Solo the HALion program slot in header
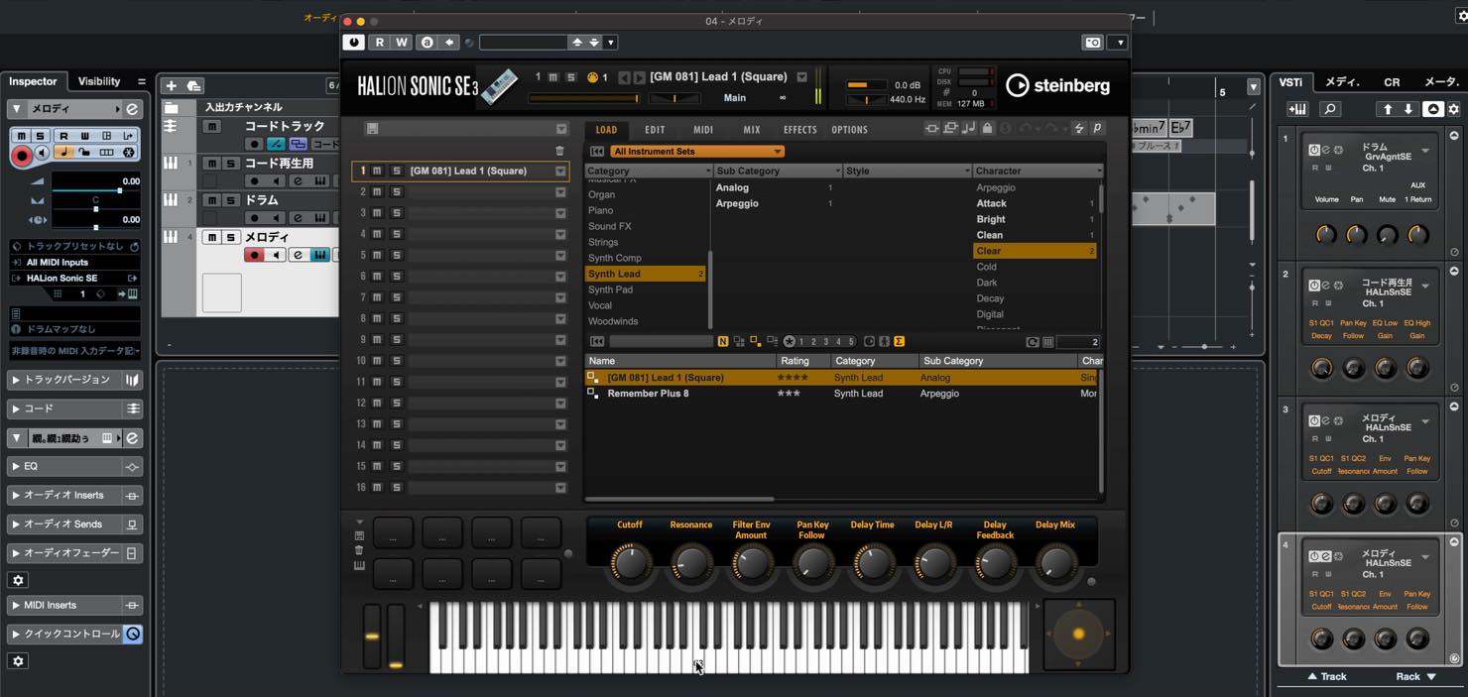 [570, 76]
